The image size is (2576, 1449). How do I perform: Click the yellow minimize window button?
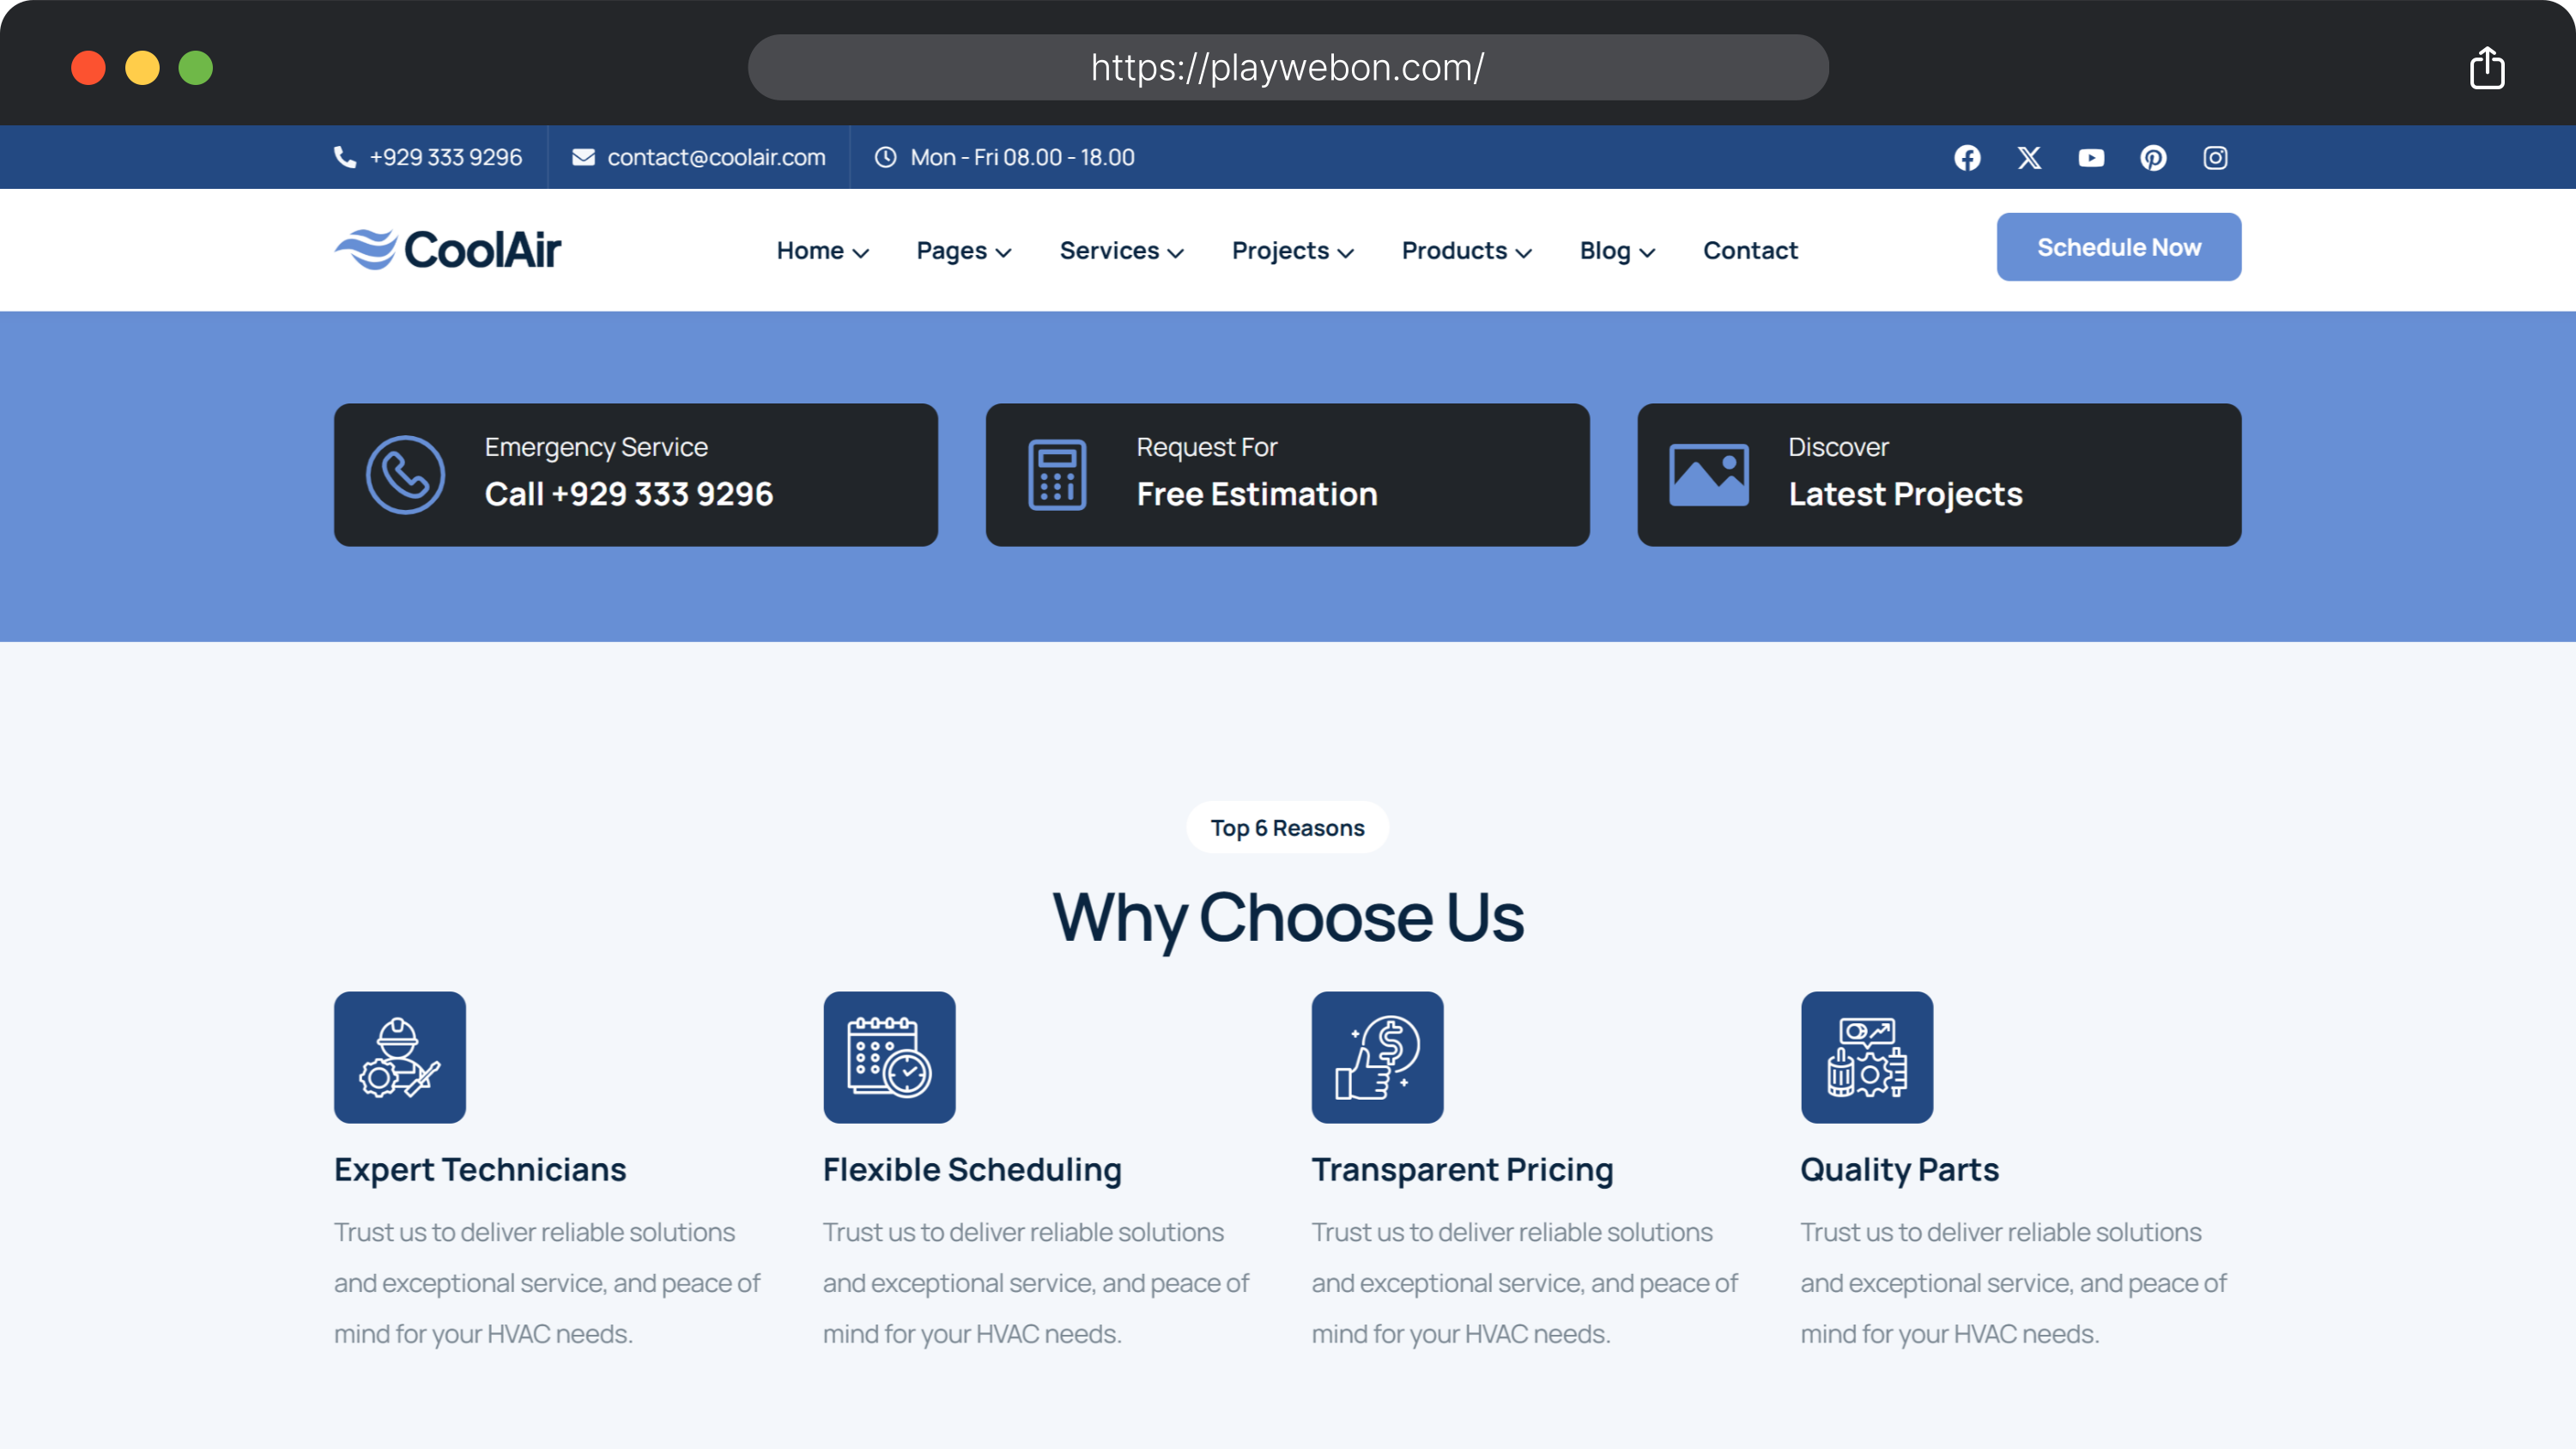pyautogui.click(x=142, y=68)
